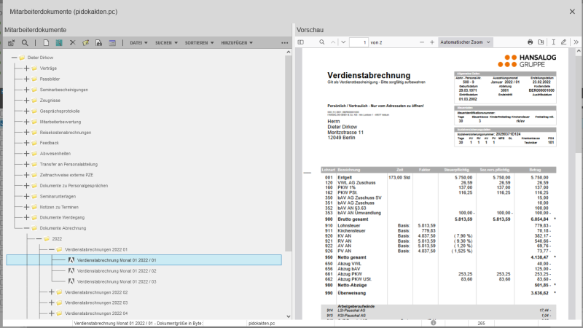Collapse Verdienstabrechnungen 2022 01 folder
The width and height of the screenshot is (583, 328).
coord(51,249)
